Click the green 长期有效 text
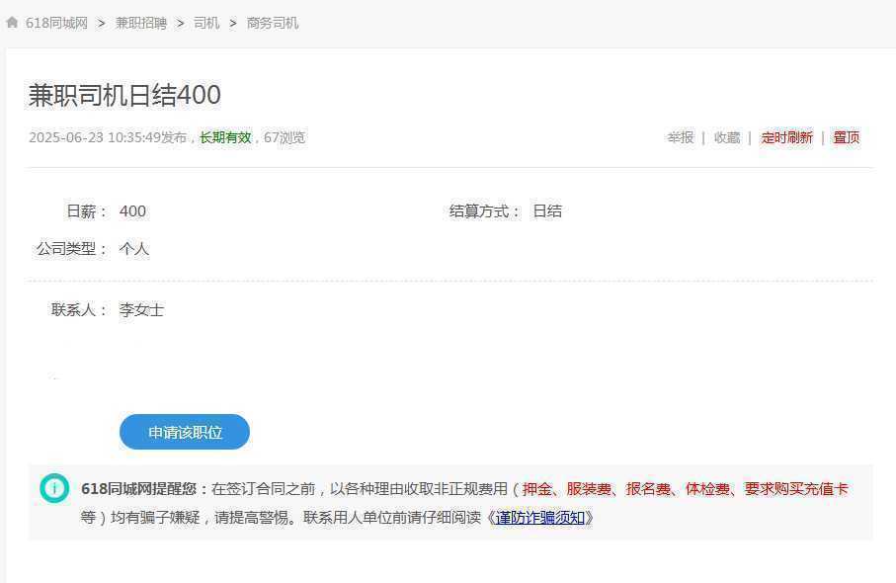Viewport: 896px width, 583px height. coord(225,137)
